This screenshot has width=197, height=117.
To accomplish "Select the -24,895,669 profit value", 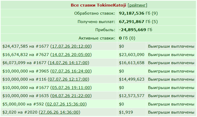I will (132, 30).
